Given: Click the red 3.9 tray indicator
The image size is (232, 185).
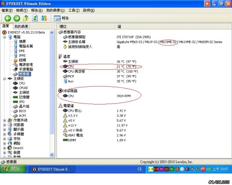Looking at the screenshot, I should click(156, 169).
